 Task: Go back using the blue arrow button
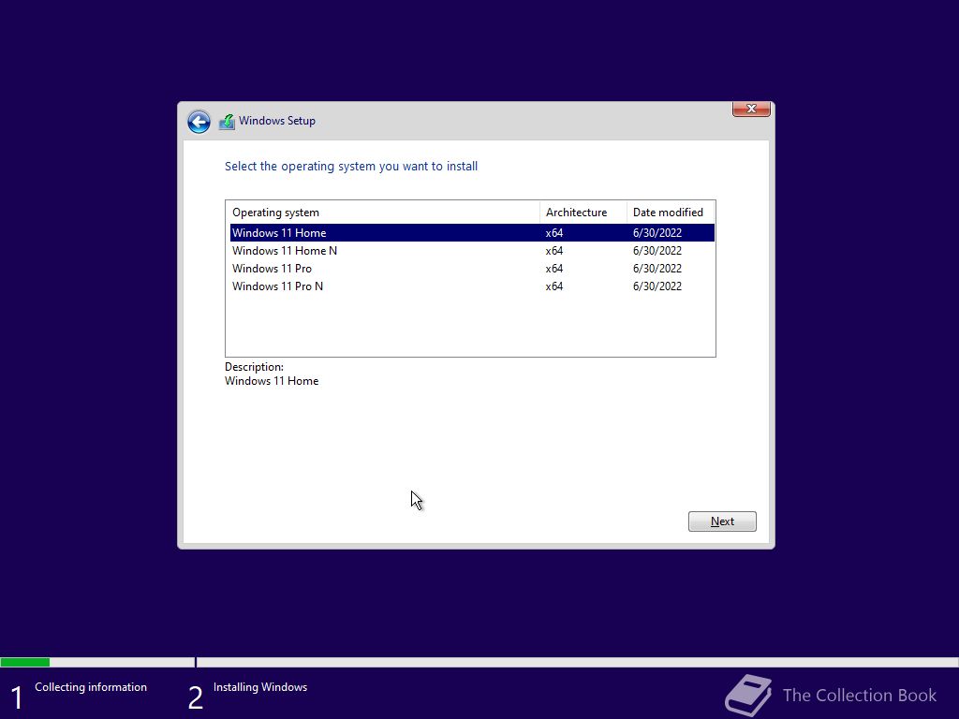pyautogui.click(x=199, y=122)
